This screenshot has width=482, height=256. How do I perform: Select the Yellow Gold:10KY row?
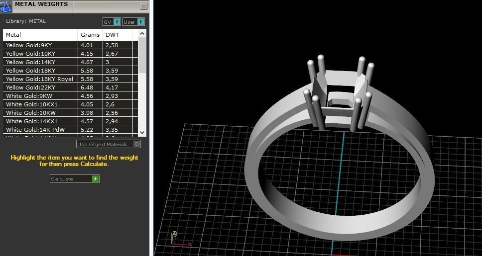[x=70, y=53]
